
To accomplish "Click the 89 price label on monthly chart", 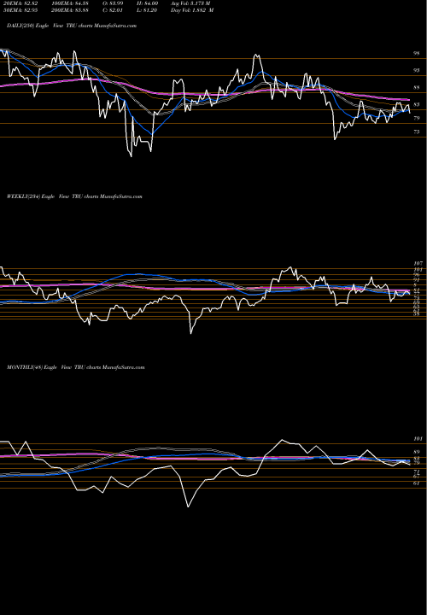I will click(x=417, y=452).
